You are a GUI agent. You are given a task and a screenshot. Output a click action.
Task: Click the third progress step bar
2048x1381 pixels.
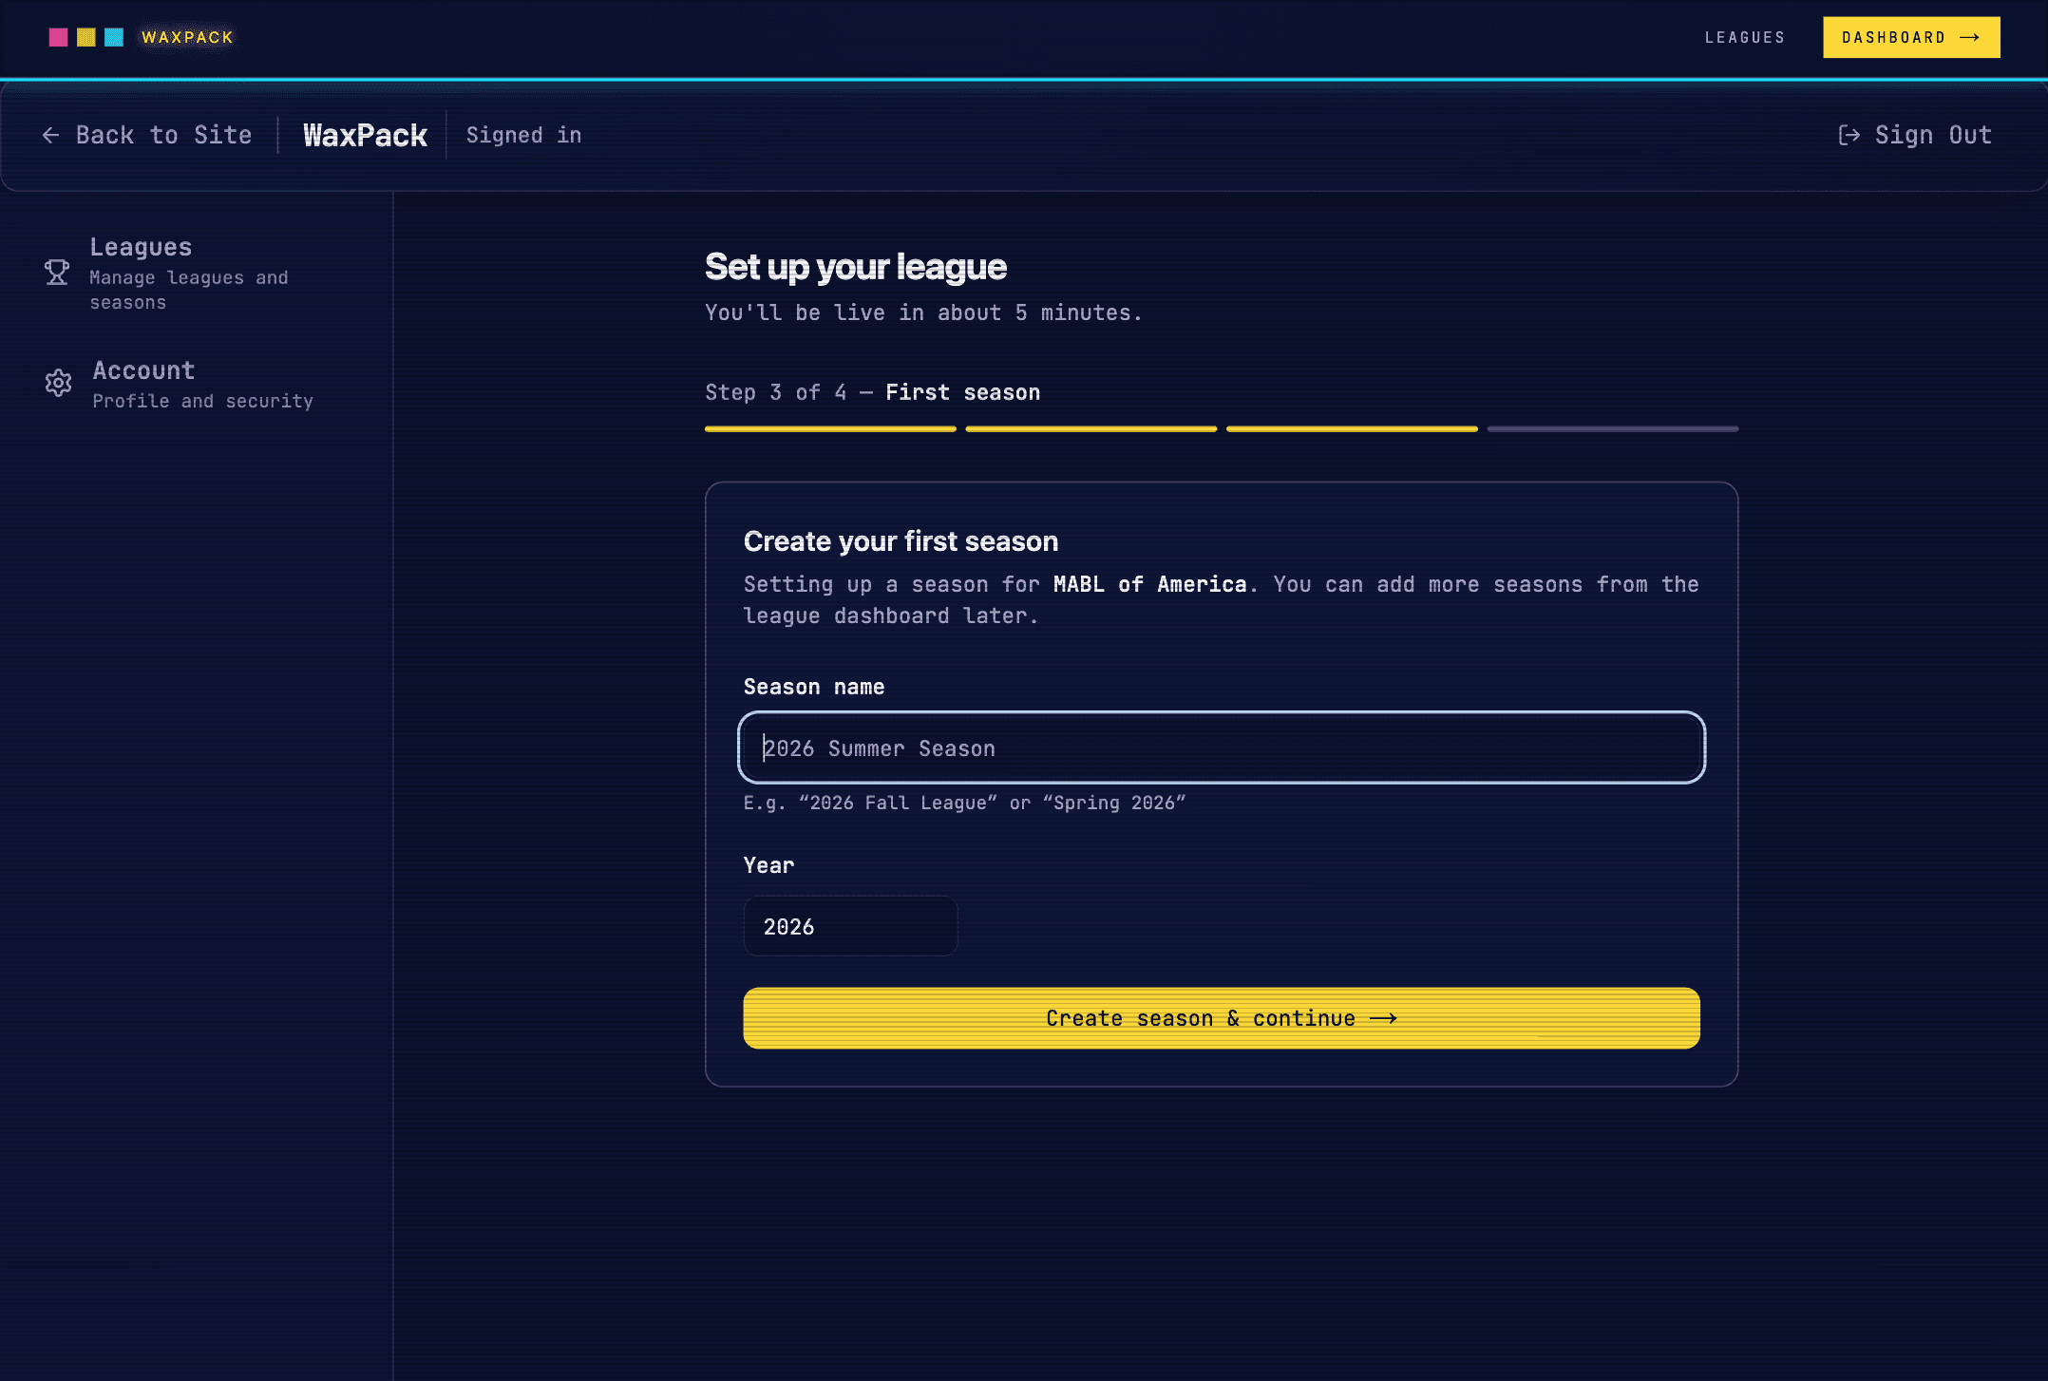[1352, 429]
